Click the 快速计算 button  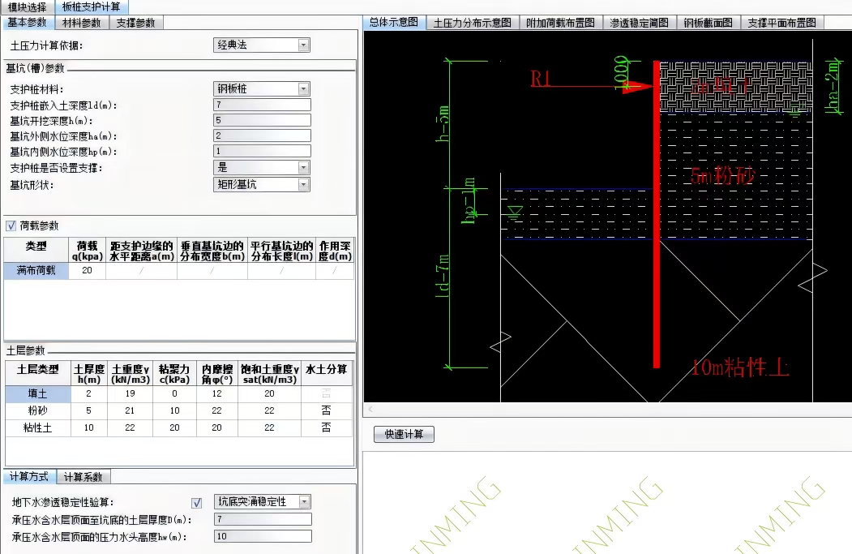click(x=404, y=435)
